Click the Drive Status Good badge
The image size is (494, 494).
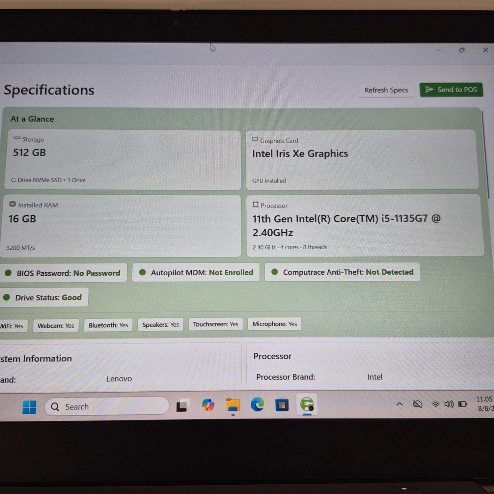pyautogui.click(x=44, y=297)
